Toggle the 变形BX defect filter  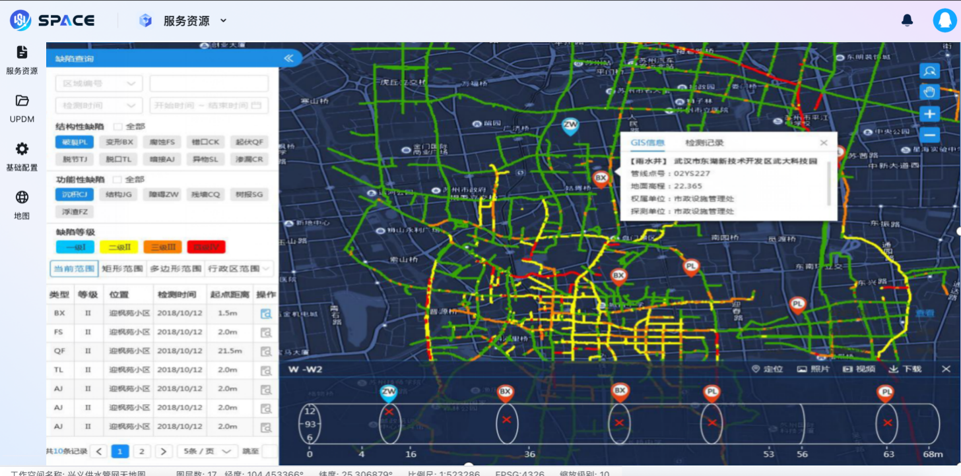click(x=118, y=142)
